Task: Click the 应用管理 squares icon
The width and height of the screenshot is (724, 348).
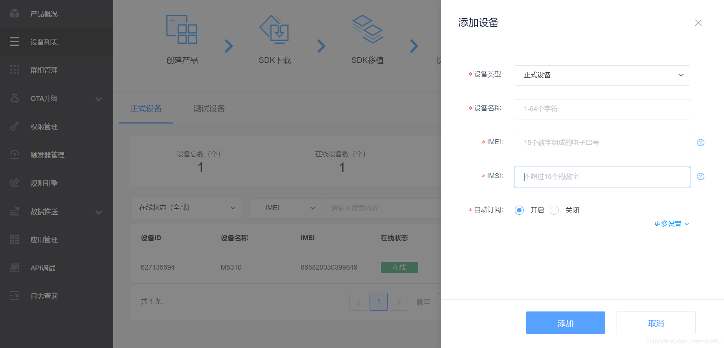Action: click(x=15, y=239)
